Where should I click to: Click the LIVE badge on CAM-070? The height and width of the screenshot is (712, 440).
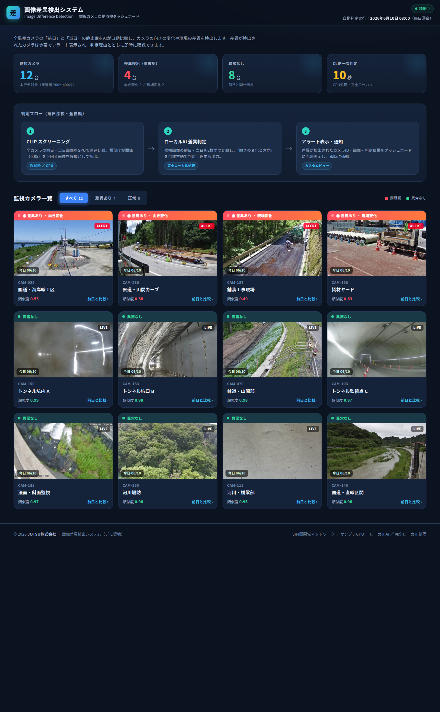click(x=313, y=328)
